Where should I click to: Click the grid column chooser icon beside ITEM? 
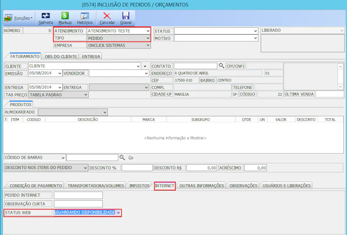click(6, 119)
